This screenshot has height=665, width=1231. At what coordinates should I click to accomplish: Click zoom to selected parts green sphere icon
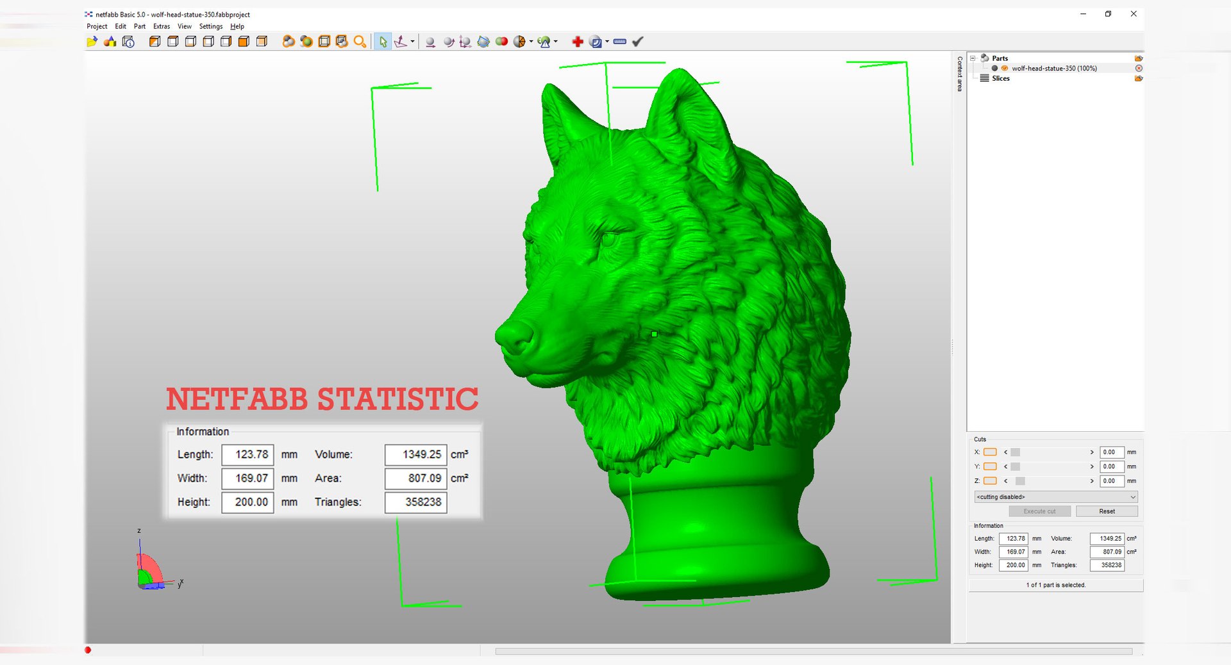point(306,42)
